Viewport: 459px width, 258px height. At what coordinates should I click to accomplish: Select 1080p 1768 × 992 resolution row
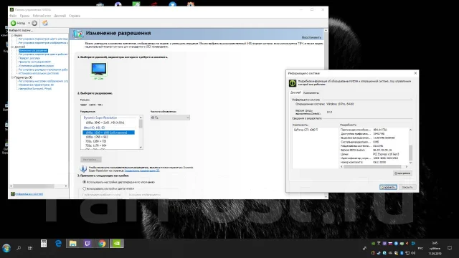pyautogui.click(x=97, y=137)
